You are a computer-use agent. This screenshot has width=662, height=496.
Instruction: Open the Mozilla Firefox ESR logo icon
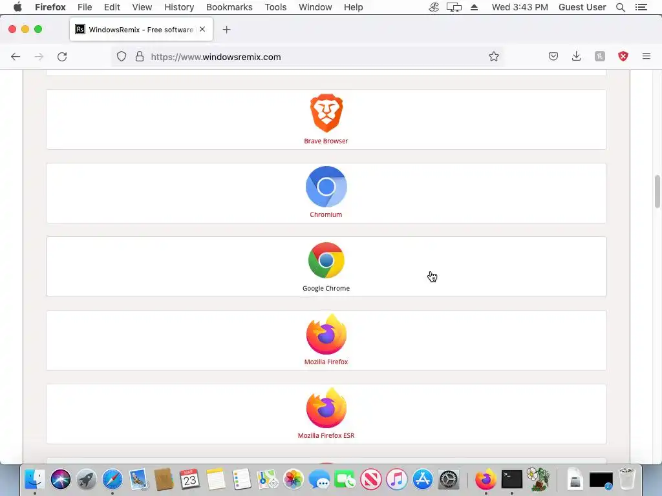point(326,408)
